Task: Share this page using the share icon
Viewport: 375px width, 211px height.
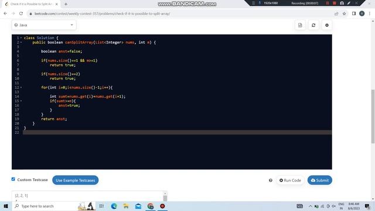Action: coord(336,13)
